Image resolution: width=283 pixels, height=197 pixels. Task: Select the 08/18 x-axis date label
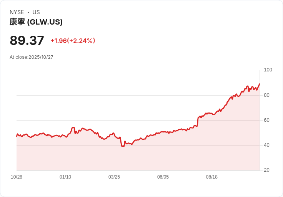click(212, 177)
